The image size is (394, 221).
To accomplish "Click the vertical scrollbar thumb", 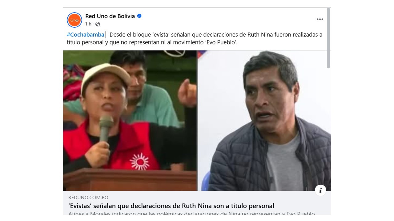I will point(328,38).
